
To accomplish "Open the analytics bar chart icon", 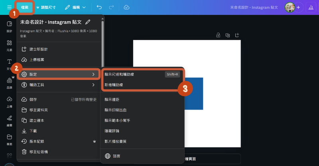I will point(311,8).
